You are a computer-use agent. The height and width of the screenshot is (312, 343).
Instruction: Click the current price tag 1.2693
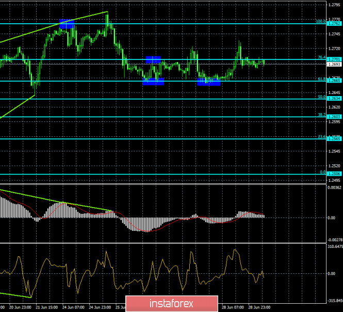334,65
